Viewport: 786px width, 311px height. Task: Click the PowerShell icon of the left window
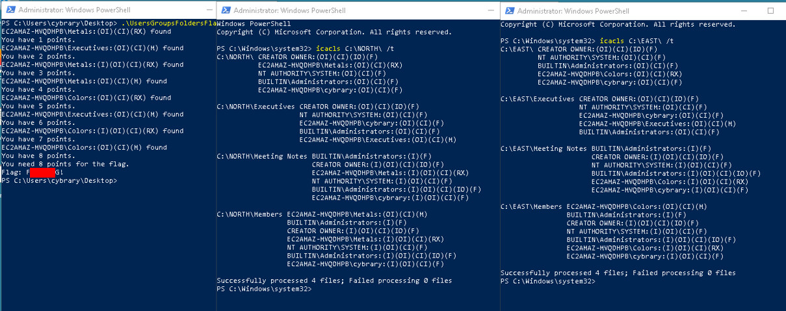click(9, 11)
